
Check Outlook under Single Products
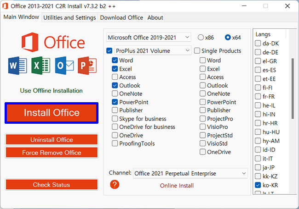click(202, 85)
